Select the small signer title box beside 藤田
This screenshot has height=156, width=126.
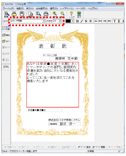[53, 124]
